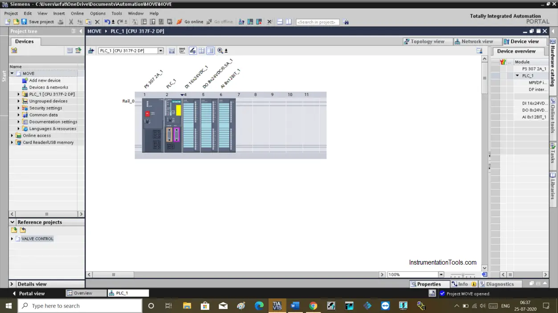Select the PS 307 2A power supply module
This screenshot has width=558, height=313.
(153, 125)
